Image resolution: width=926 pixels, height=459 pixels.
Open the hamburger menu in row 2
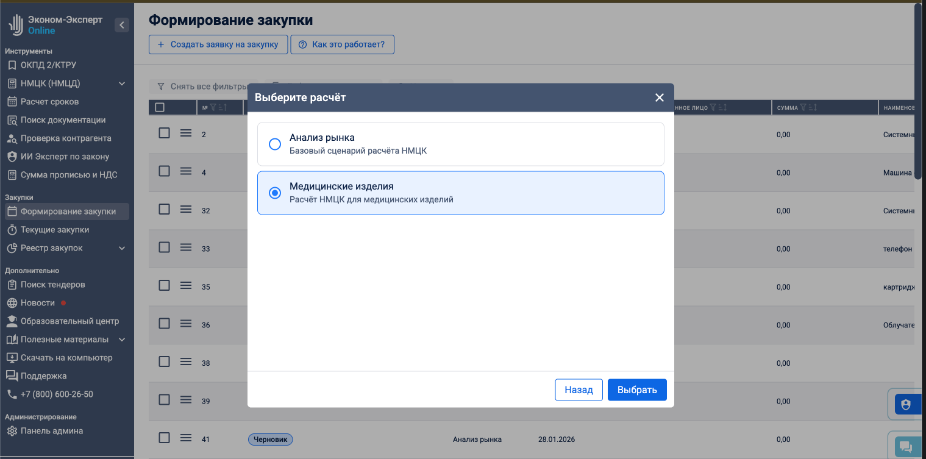186,133
